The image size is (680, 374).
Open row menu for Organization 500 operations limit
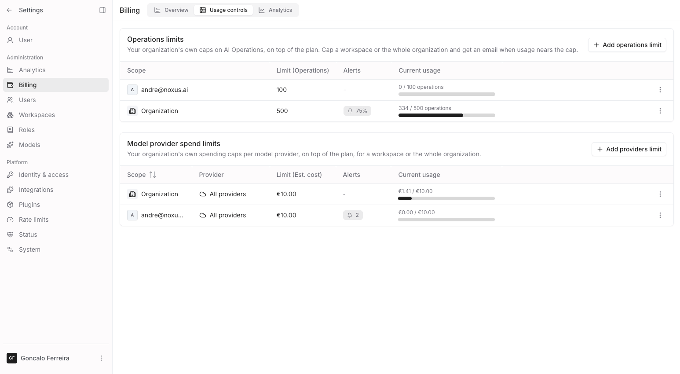pyautogui.click(x=660, y=111)
